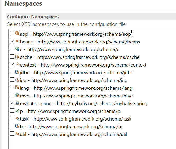
Task: Click the context namespace icon
Action: pos(17,64)
